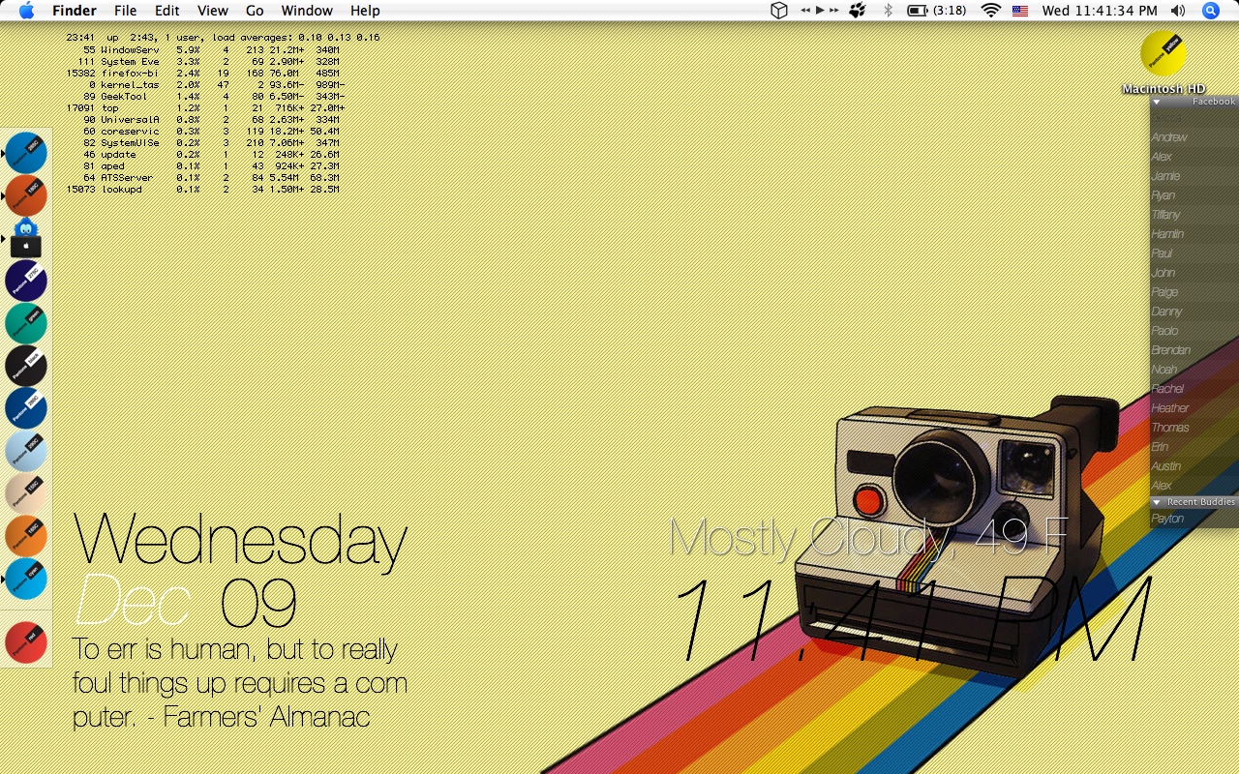1239x774 pixels.
Task: Click the dark purple Pantone 275C dock icon
Action: [26, 281]
